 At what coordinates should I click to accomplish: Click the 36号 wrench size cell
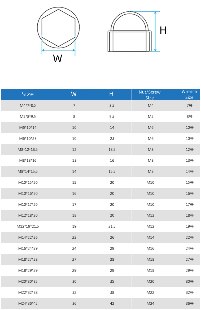click(x=189, y=303)
